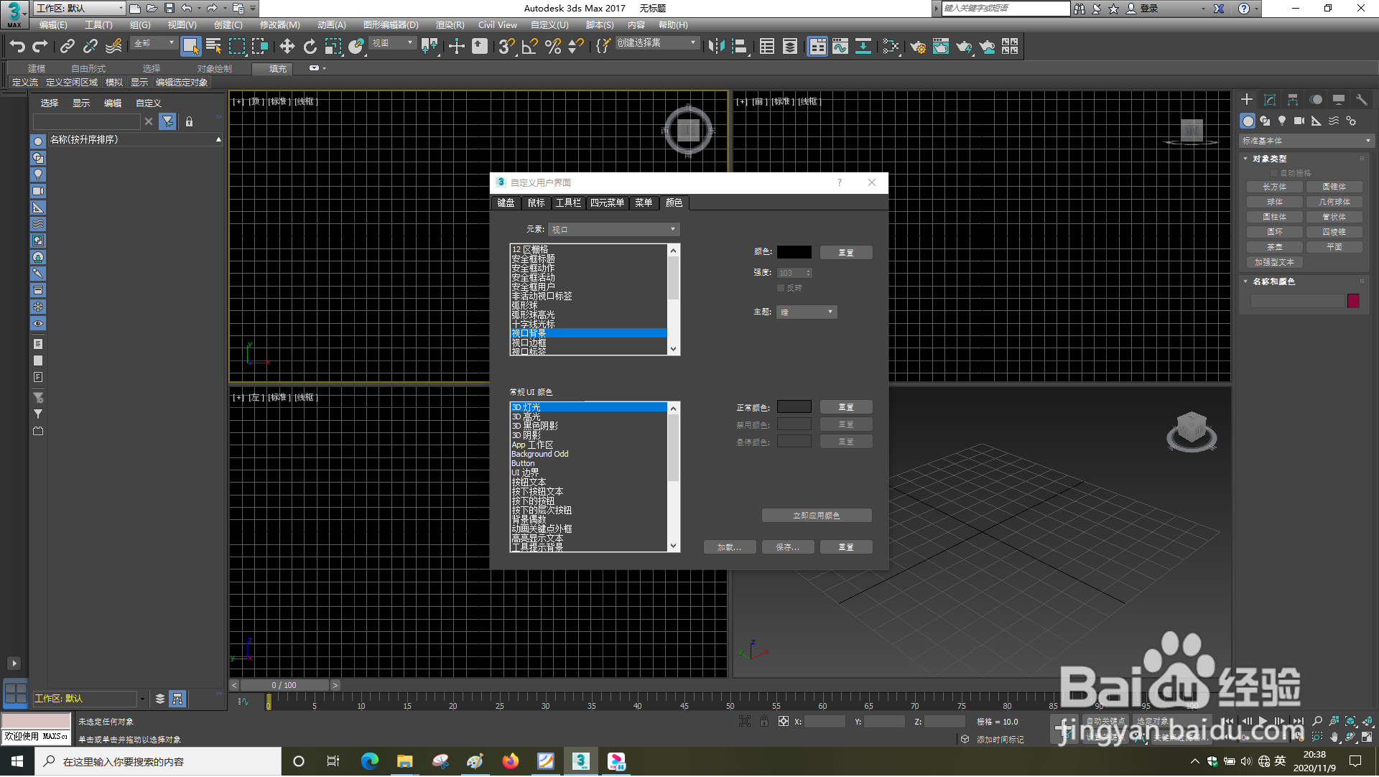Viewport: 1379px width, 777px height.
Task: Switch to the 鼠标 tab
Action: pyautogui.click(x=537, y=203)
